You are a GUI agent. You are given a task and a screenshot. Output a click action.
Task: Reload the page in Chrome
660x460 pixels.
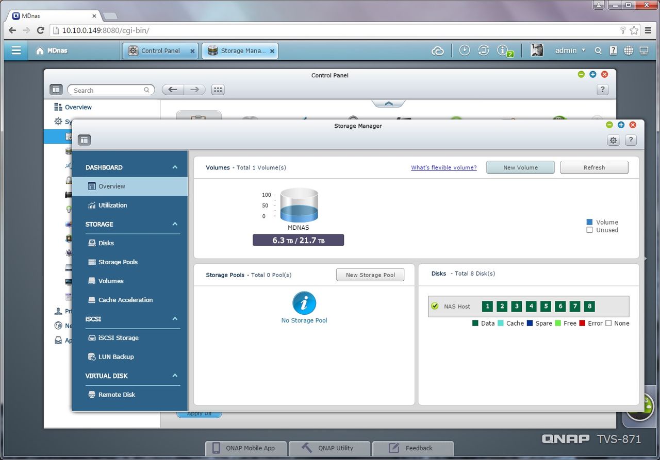pos(40,30)
